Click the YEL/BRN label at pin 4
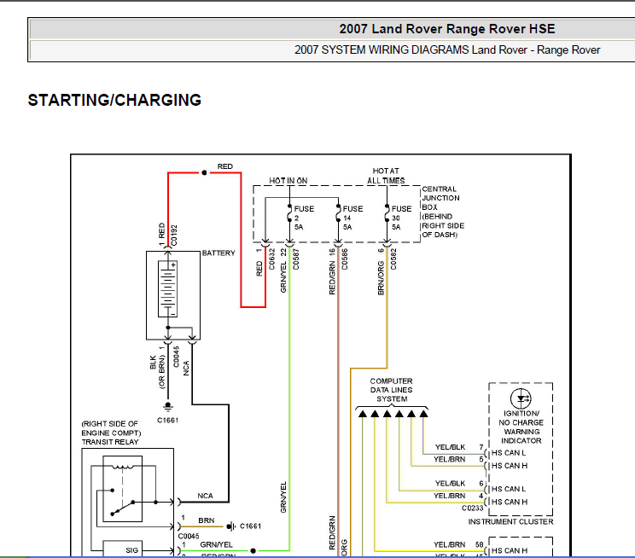Image resolution: width=635 pixels, height=558 pixels. pos(450,496)
